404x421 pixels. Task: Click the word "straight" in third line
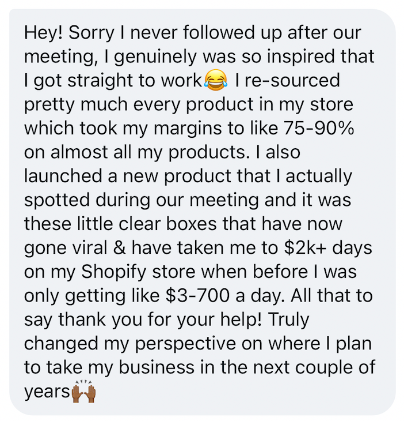click(100, 81)
